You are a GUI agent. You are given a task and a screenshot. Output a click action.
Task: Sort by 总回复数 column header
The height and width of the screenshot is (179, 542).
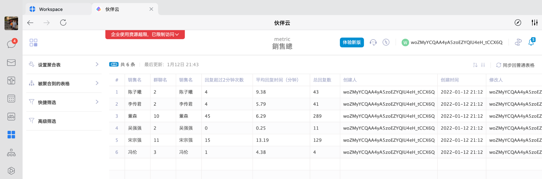click(x=322, y=80)
